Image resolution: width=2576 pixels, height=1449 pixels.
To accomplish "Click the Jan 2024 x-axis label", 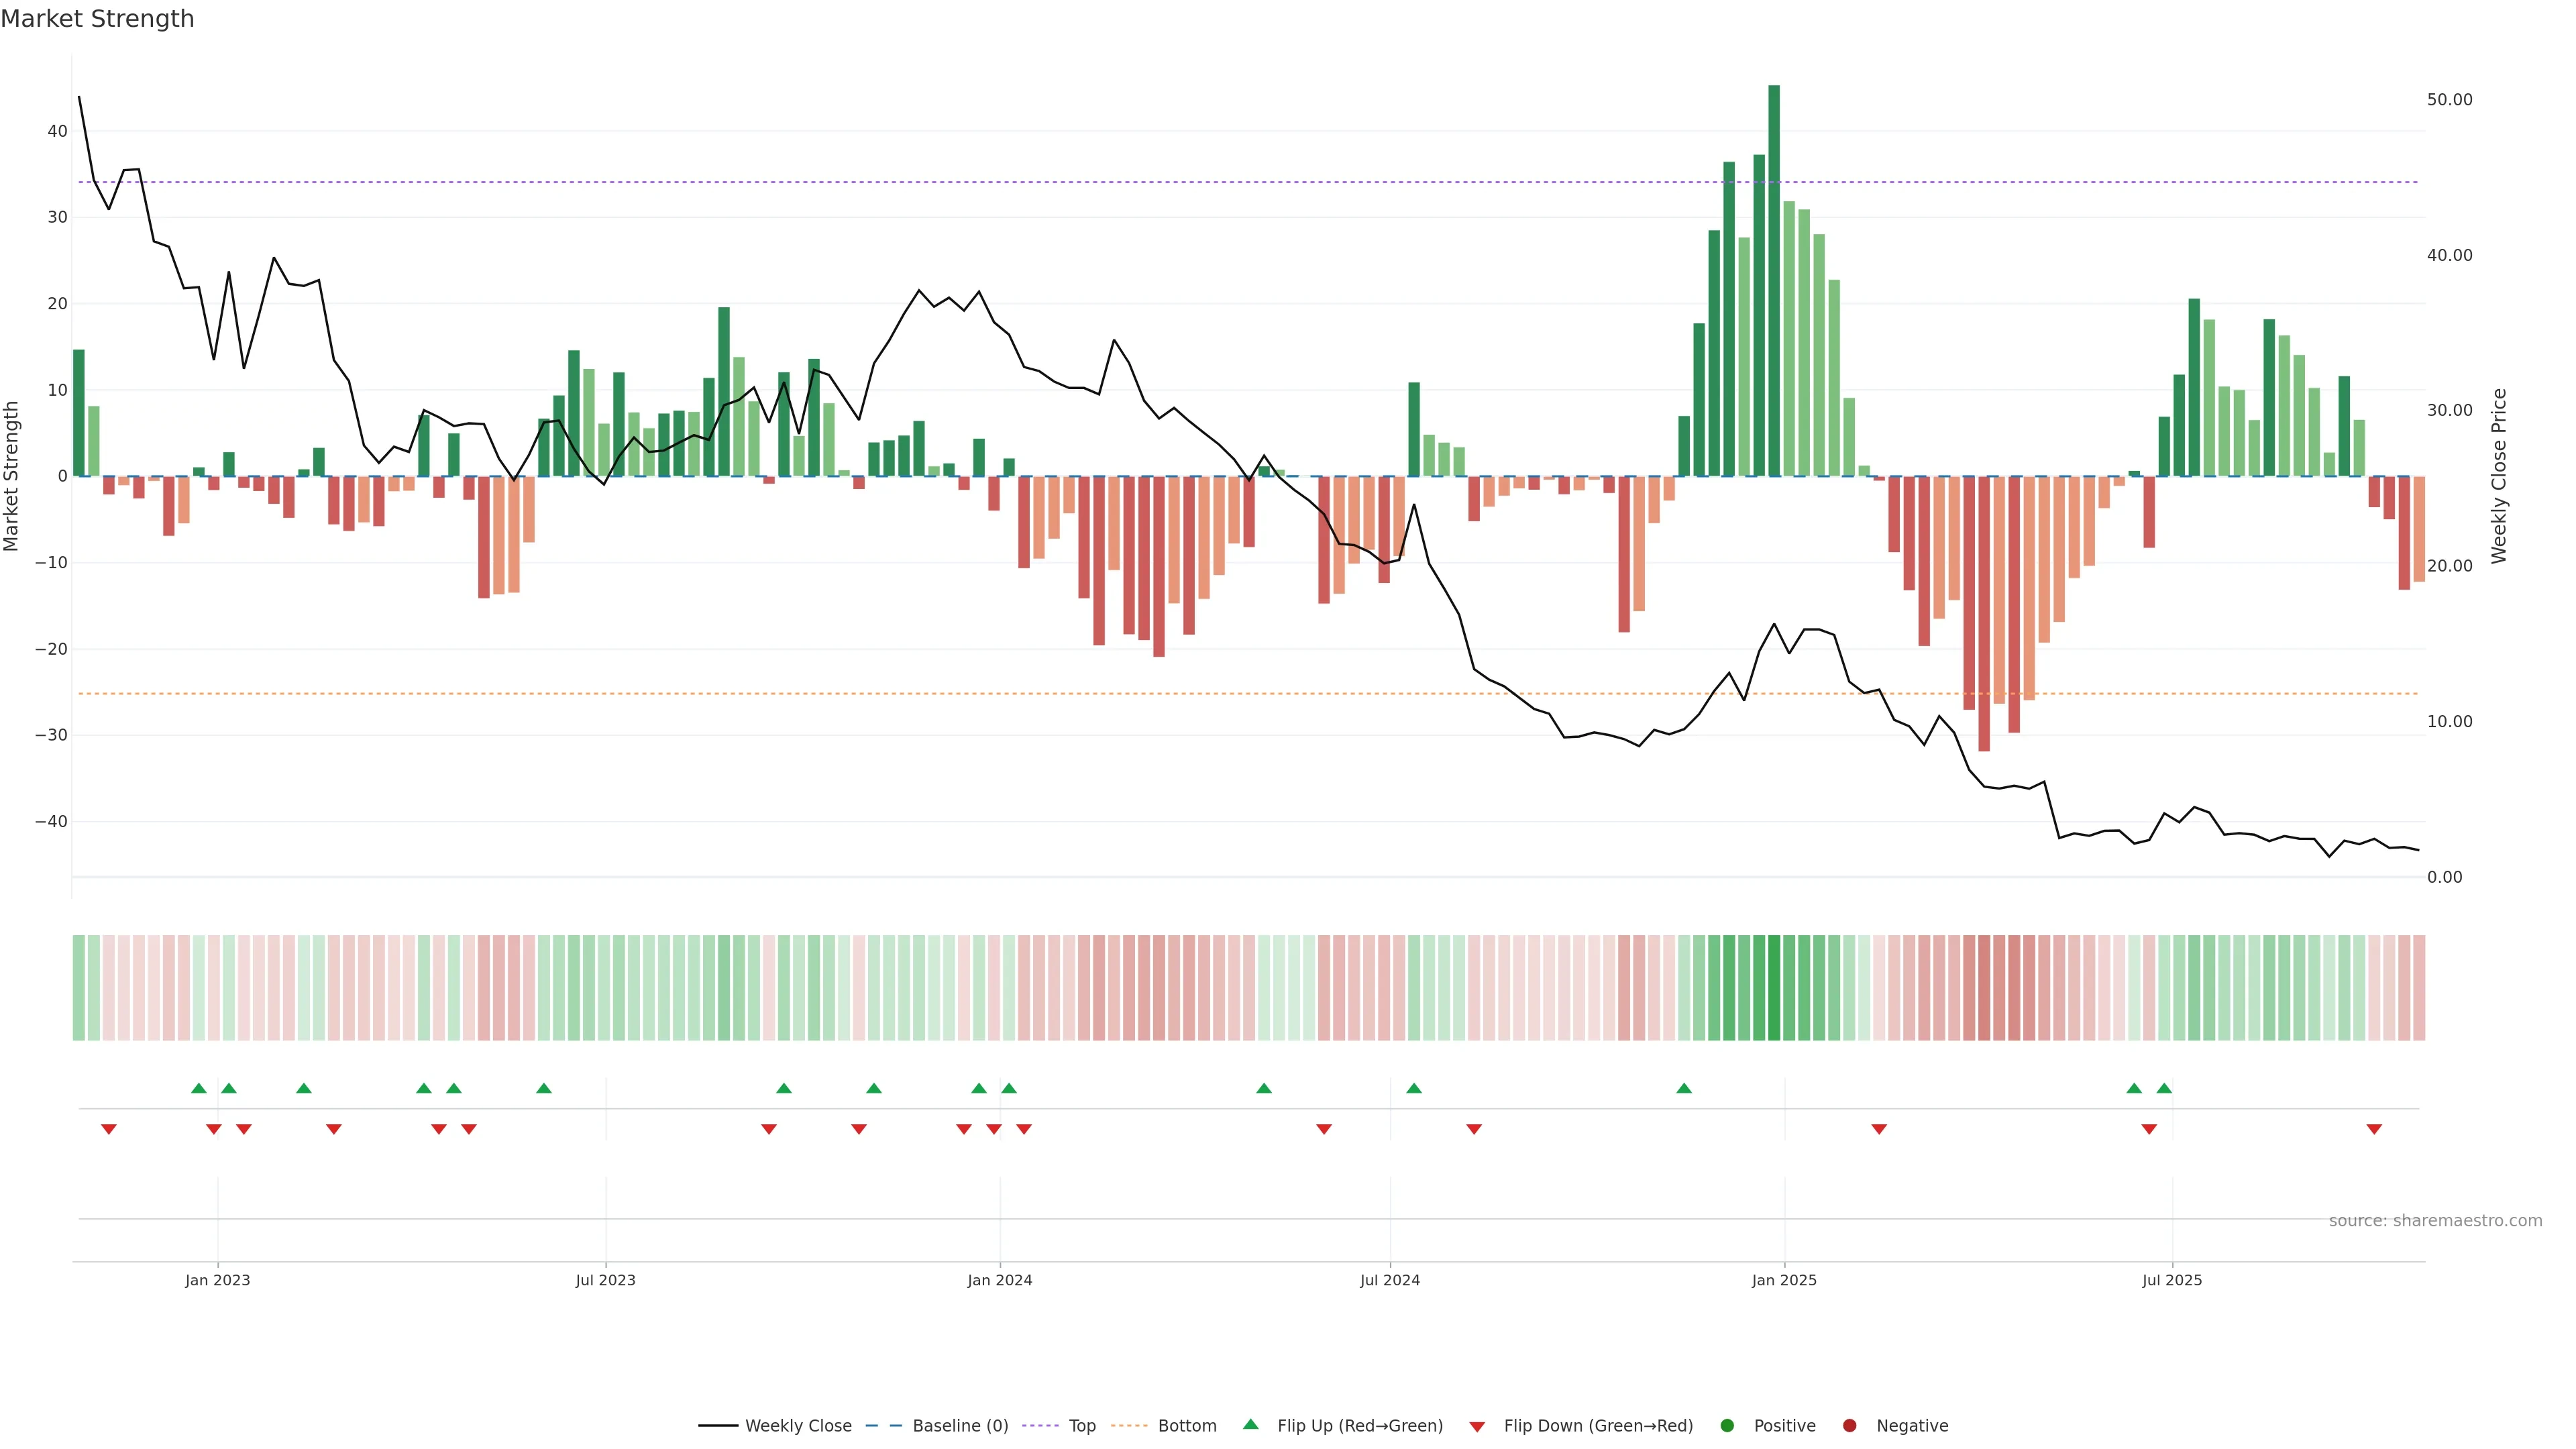I will point(999,1280).
